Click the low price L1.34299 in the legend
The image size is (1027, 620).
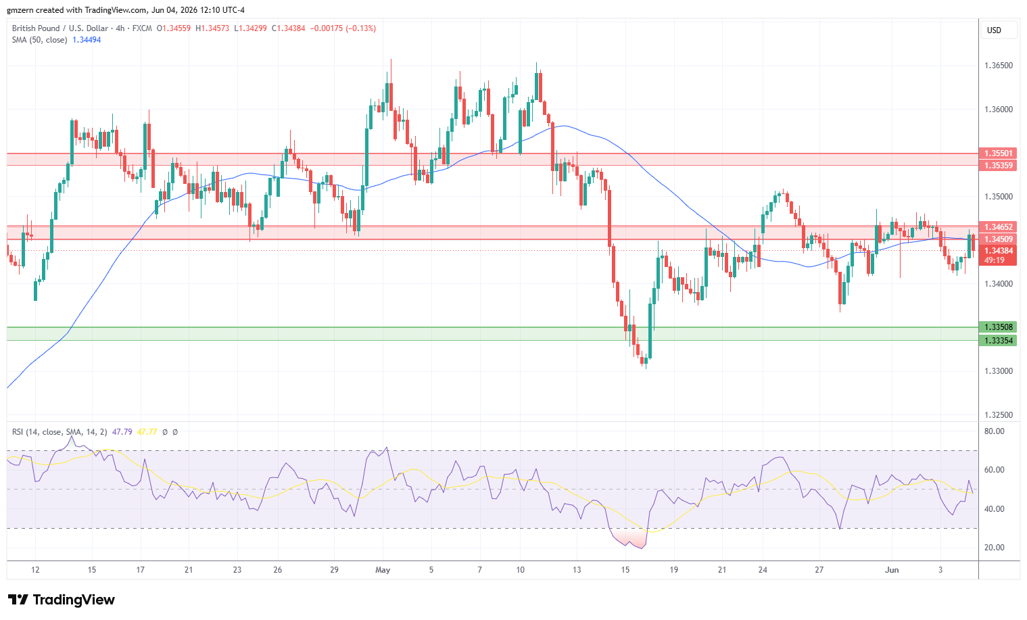point(250,28)
